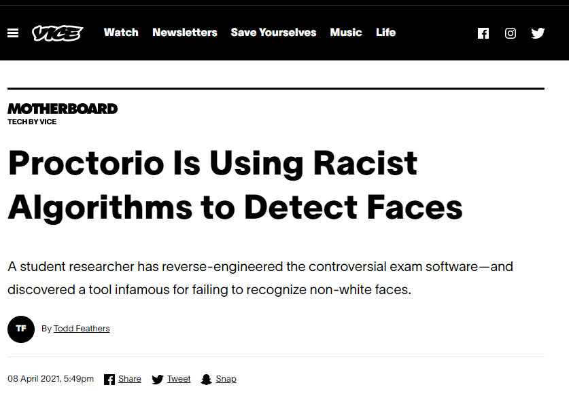
Task: Click the Share link
Action: click(130, 378)
